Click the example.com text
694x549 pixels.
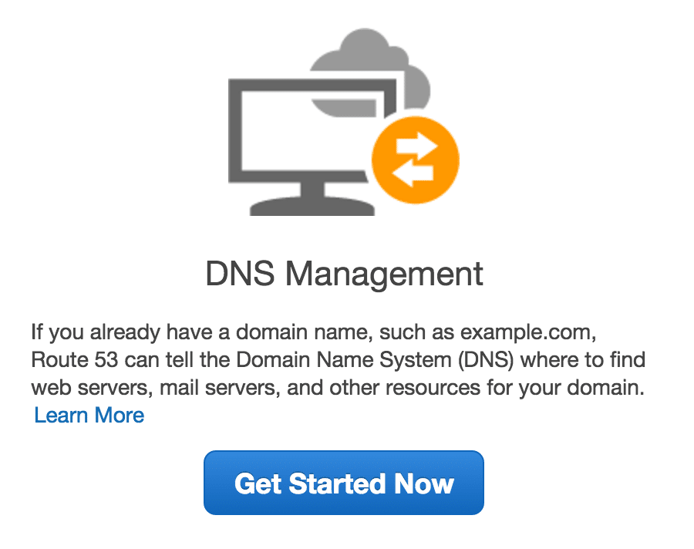click(x=528, y=332)
